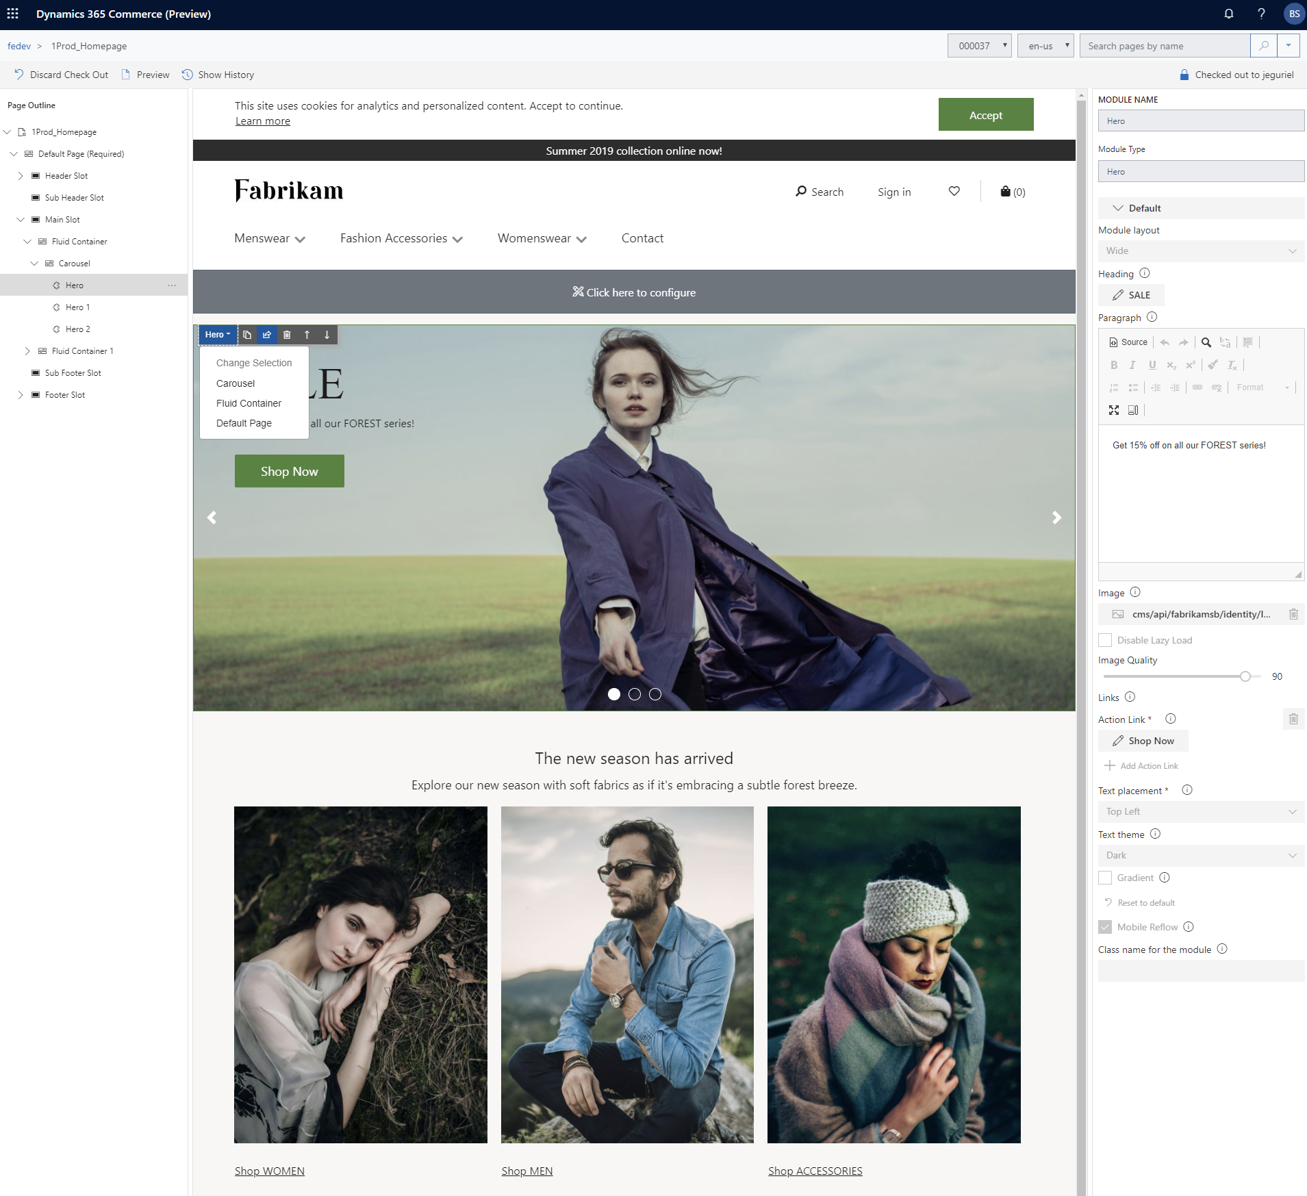Open the Womenswear navigation menu
Image resolution: width=1307 pixels, height=1196 pixels.
click(x=542, y=238)
